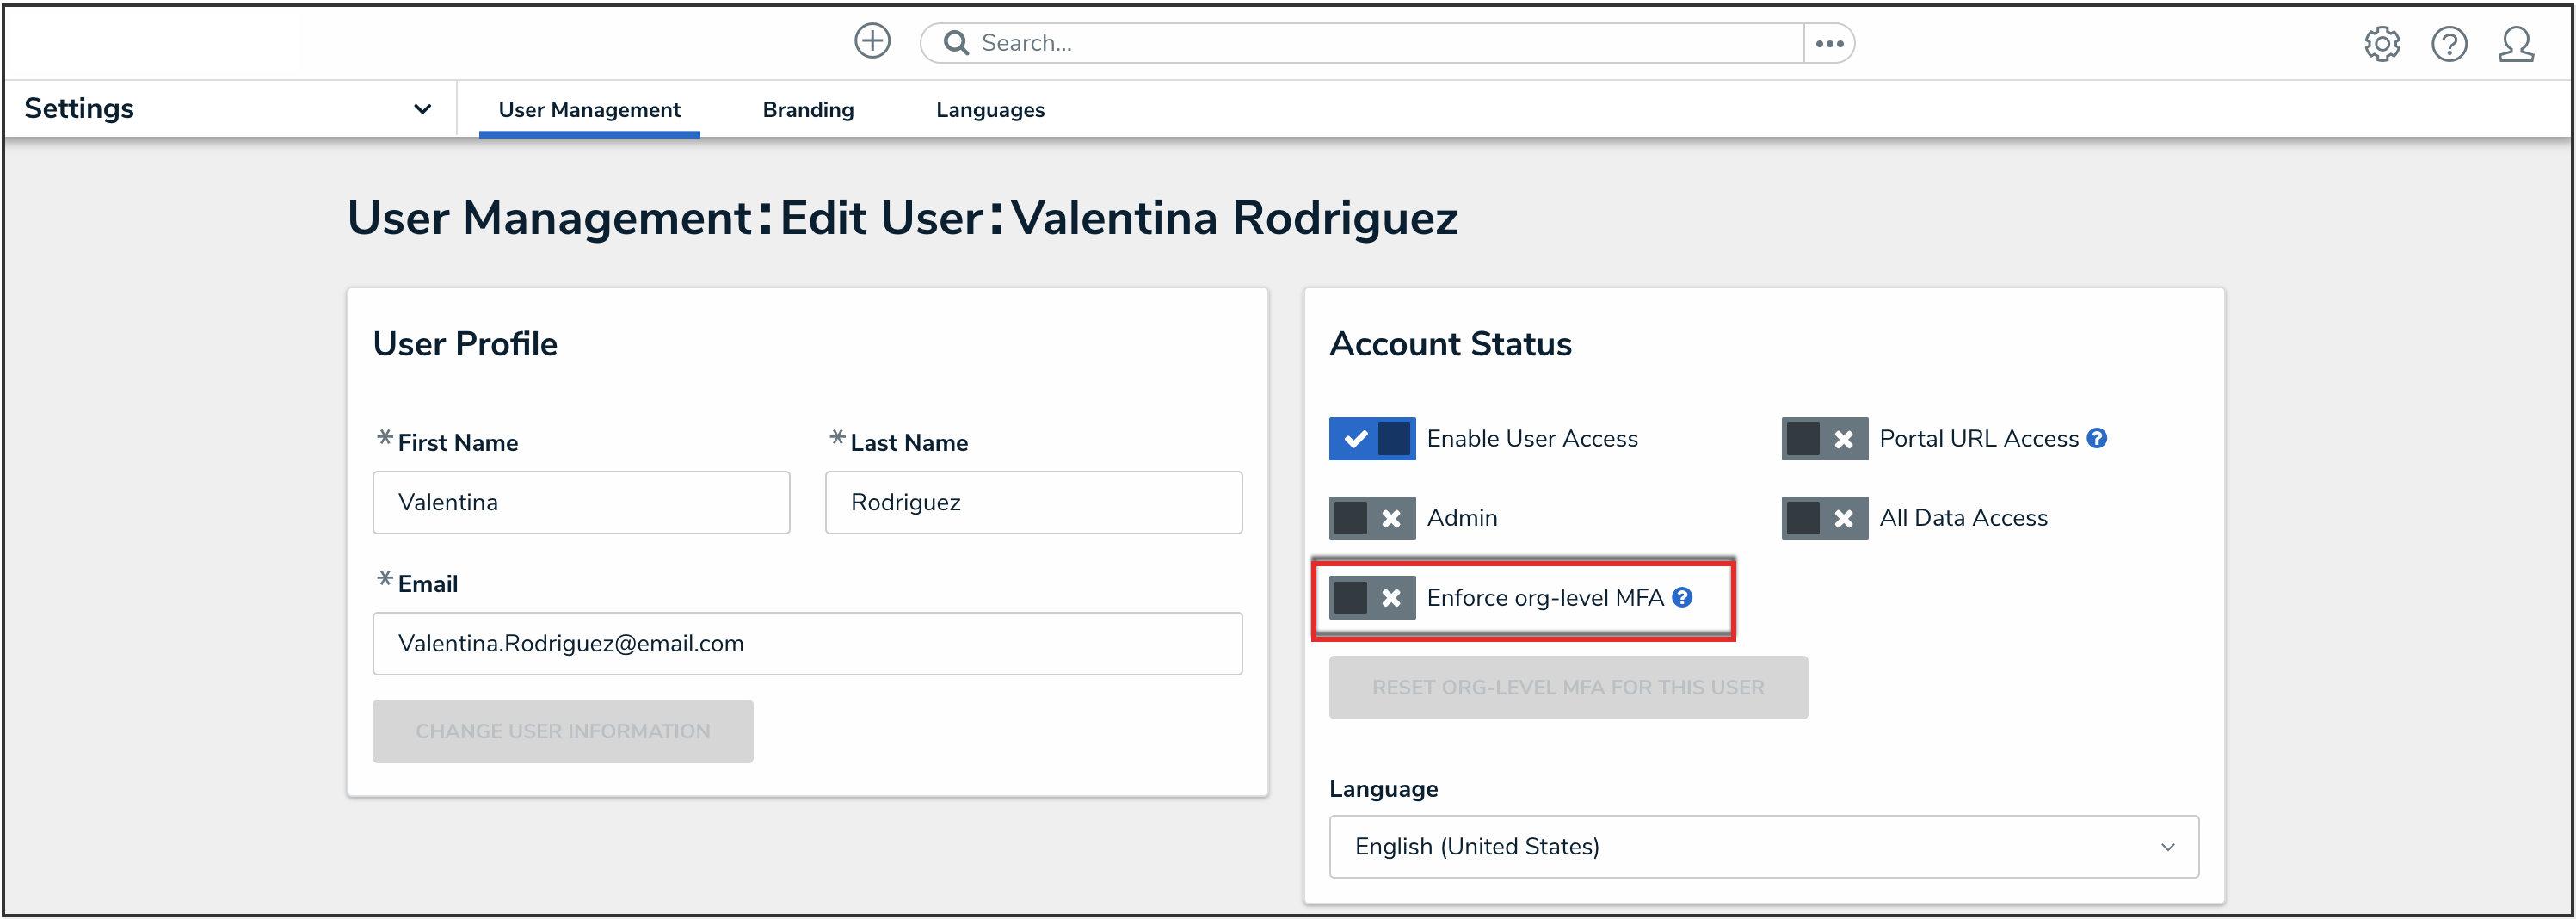
Task: Click the Enforce org-level MFA help icon
Action: [1682, 597]
